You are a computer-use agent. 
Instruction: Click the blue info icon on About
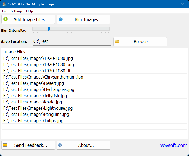(60, 145)
